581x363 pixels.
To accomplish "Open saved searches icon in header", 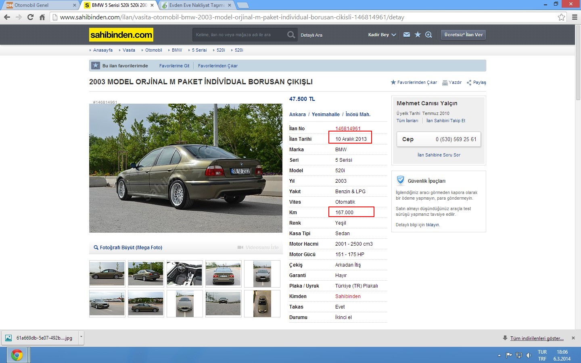I will (428, 35).
